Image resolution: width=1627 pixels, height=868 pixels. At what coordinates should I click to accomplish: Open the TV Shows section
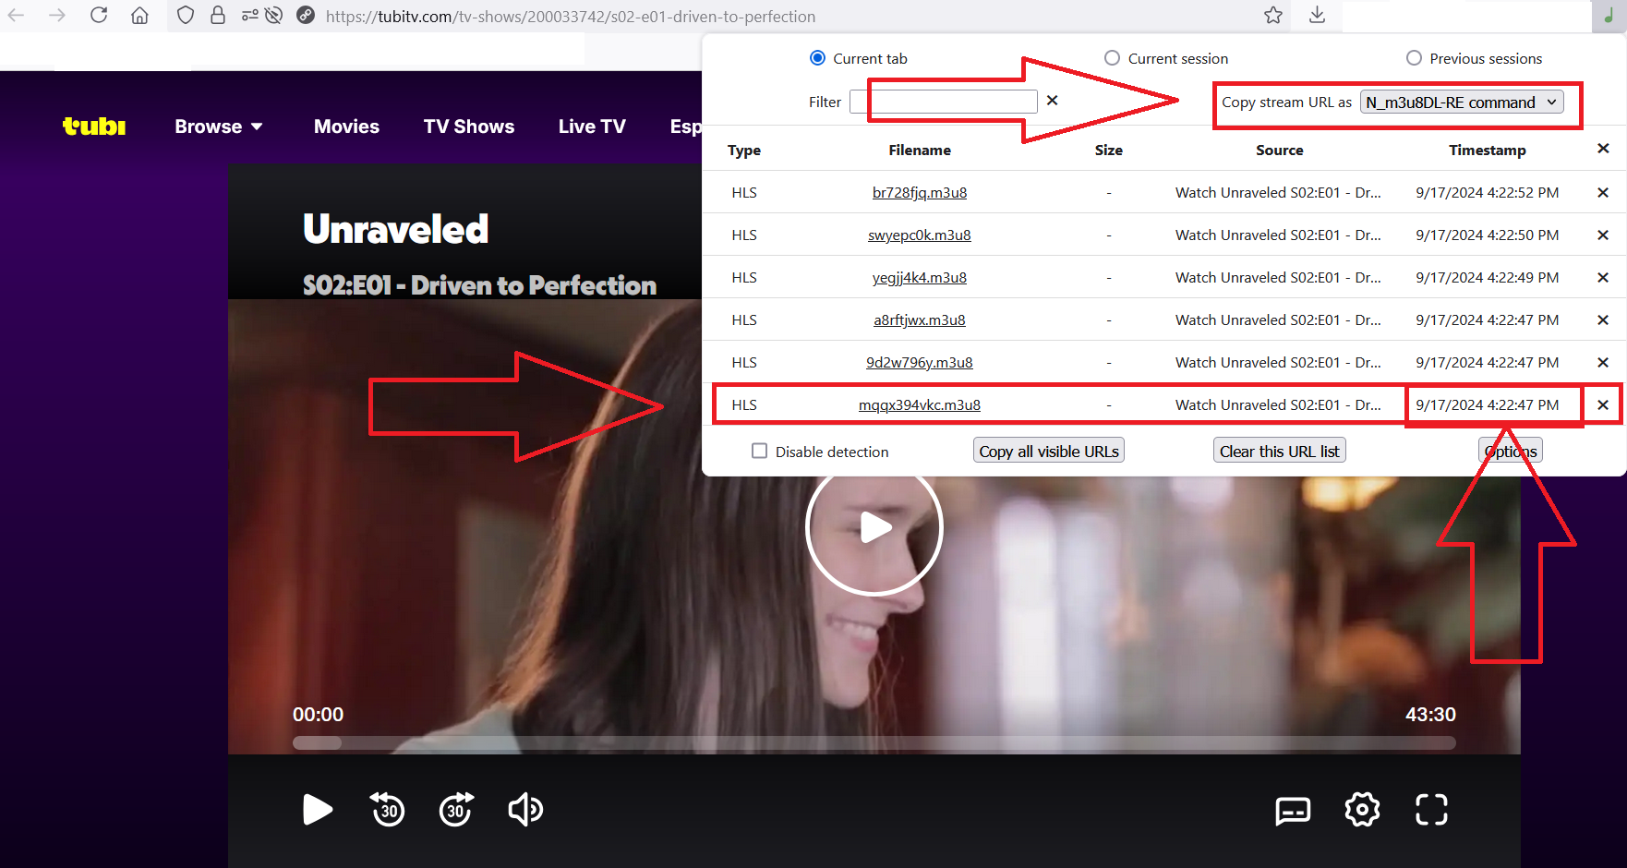click(x=469, y=127)
